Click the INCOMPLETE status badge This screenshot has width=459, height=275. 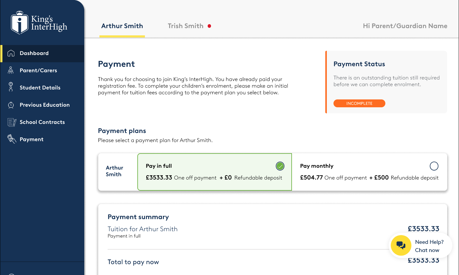tap(359, 103)
